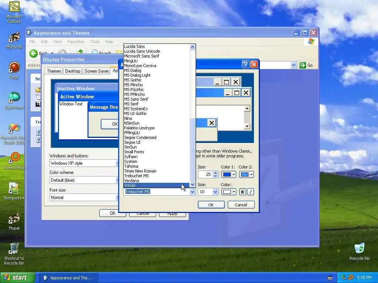Launch MyPal 68 from the desktop

(14, 41)
